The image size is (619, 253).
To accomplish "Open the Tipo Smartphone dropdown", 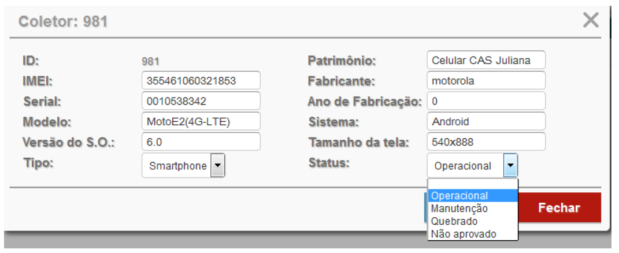I will pos(217,166).
